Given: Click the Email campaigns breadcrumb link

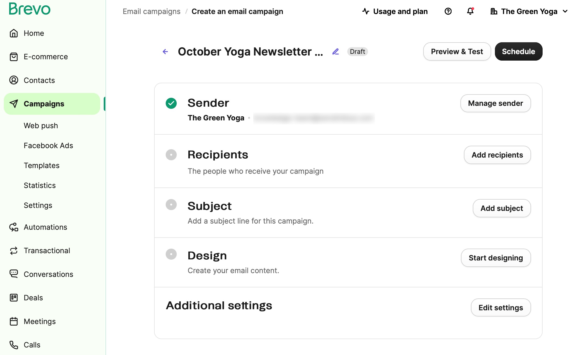Looking at the screenshot, I should click(151, 11).
